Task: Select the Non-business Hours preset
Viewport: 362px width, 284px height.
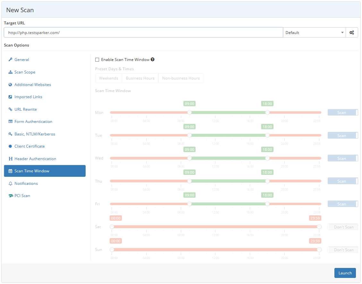Action: click(181, 78)
